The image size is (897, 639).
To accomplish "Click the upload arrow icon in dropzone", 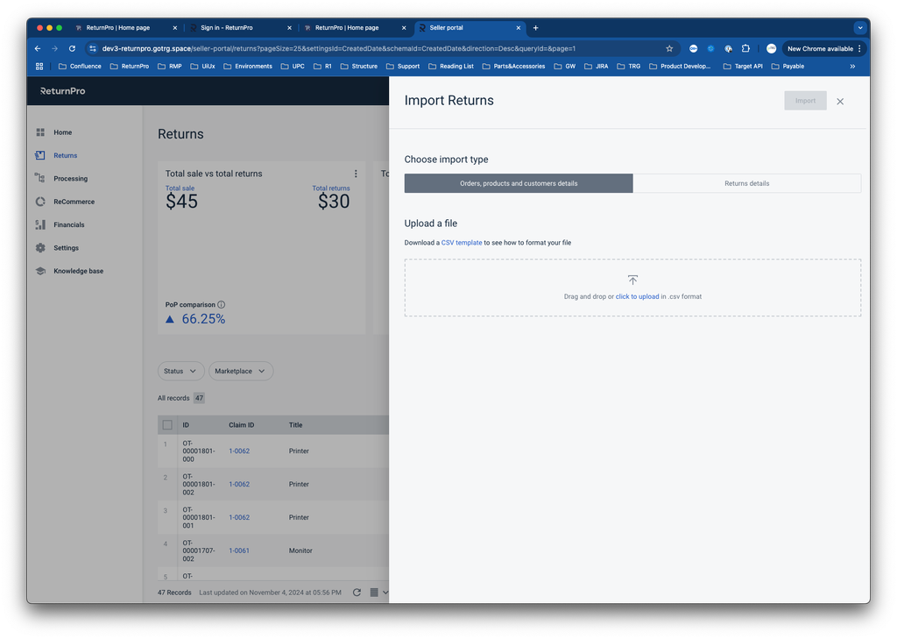I will pyautogui.click(x=632, y=280).
